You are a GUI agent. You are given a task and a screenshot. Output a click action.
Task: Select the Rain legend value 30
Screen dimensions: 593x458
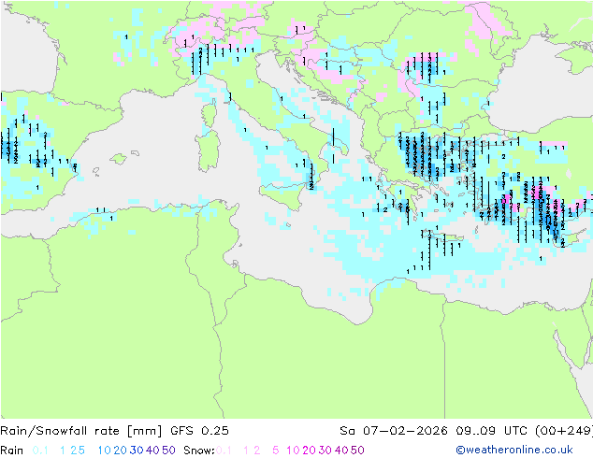pyautogui.click(x=137, y=451)
